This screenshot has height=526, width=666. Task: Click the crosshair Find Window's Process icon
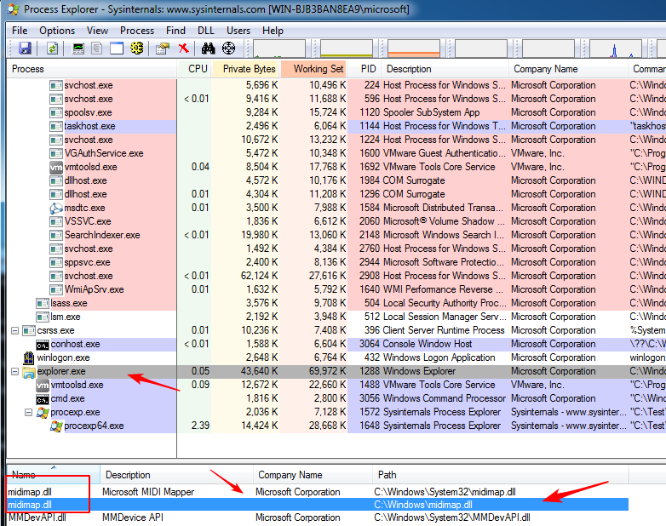coord(228,49)
